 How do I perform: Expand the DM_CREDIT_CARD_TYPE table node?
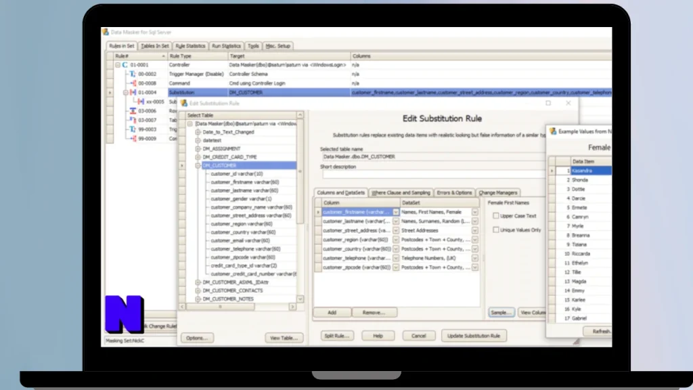(x=198, y=157)
